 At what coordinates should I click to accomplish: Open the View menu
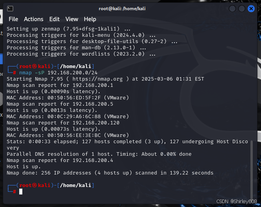(x=72, y=19)
